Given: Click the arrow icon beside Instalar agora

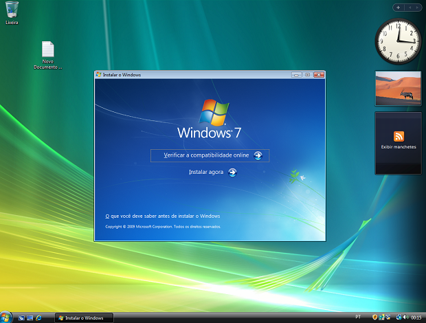Looking at the screenshot, I should (232, 172).
